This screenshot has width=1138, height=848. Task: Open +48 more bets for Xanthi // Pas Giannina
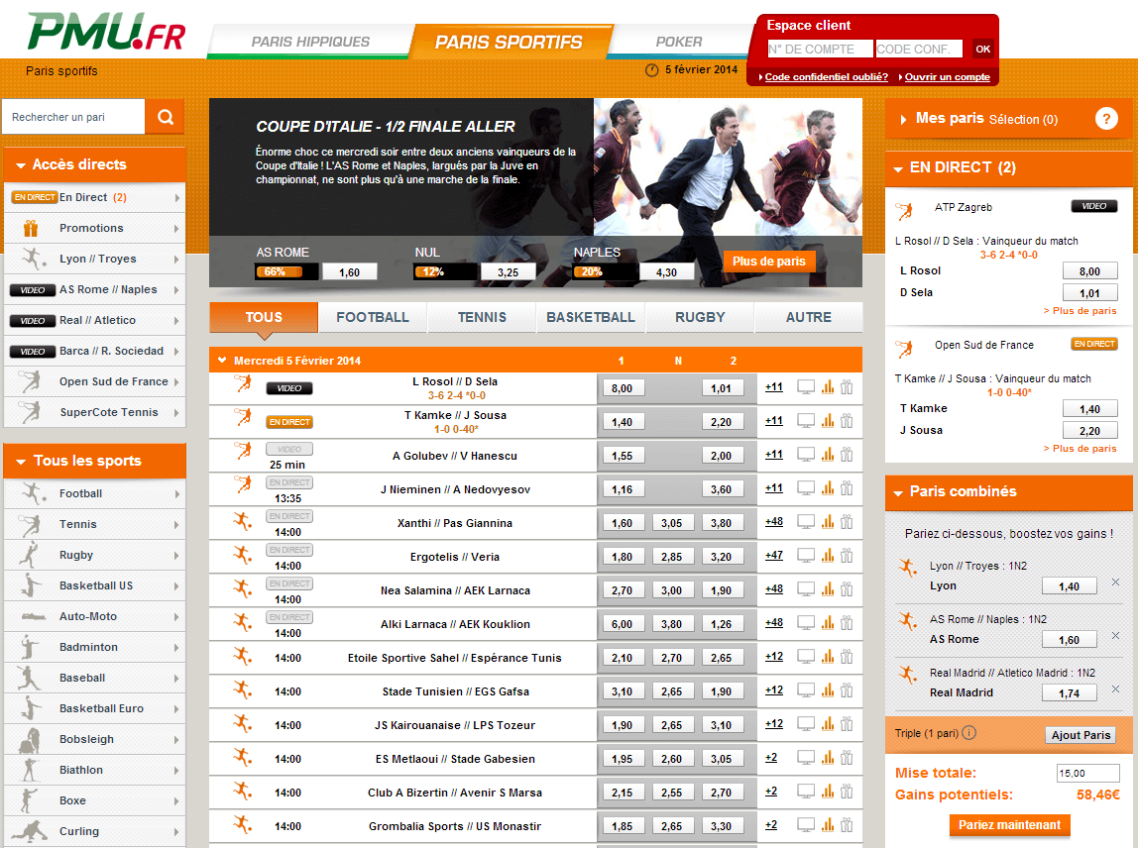(773, 521)
